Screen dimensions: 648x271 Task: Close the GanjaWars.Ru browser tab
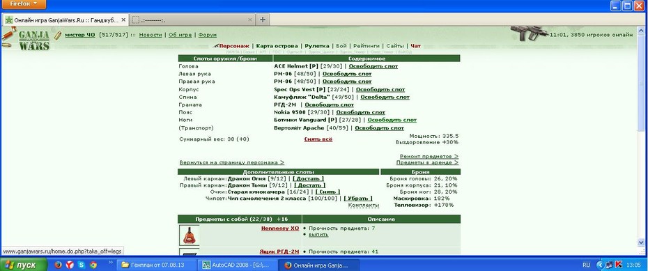coord(123,20)
